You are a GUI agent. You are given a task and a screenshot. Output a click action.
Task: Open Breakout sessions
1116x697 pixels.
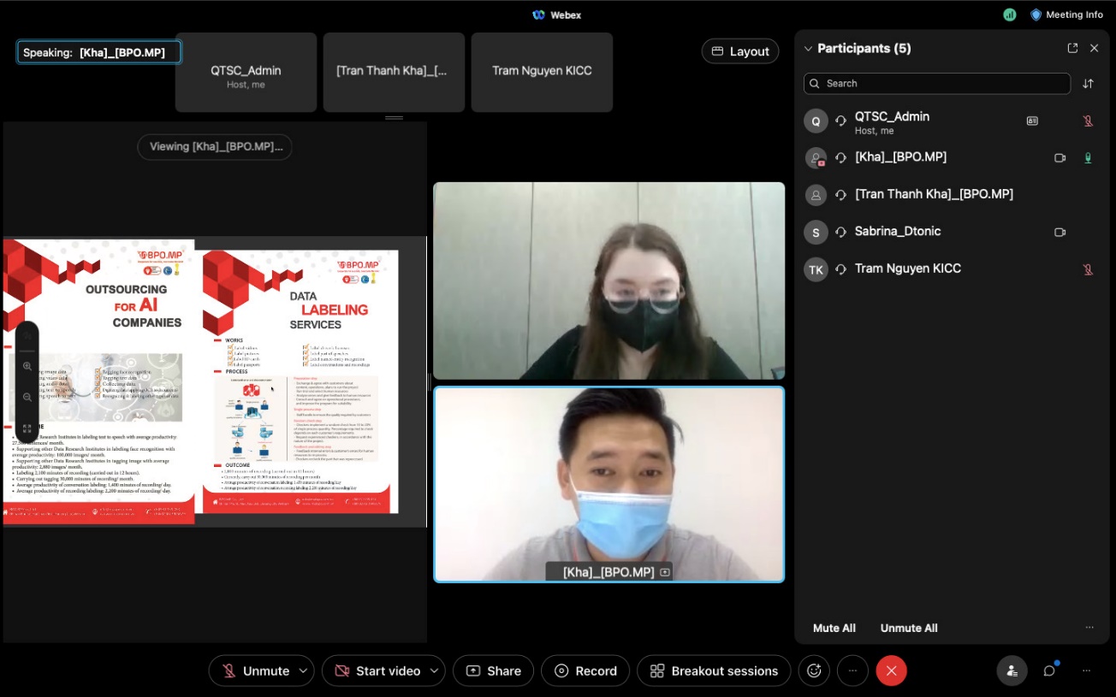pos(714,671)
